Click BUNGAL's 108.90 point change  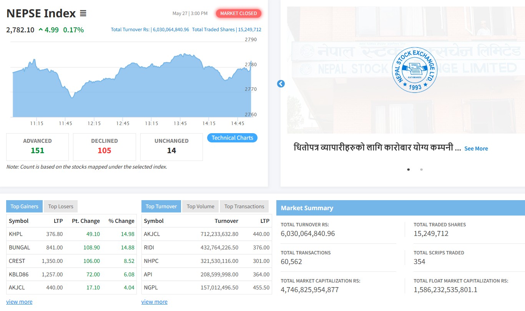pos(91,247)
